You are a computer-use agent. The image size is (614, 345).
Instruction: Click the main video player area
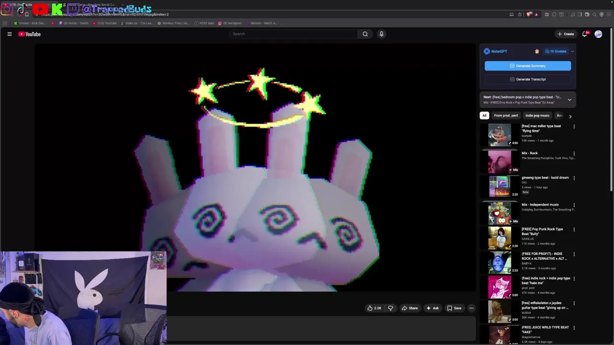(256, 168)
